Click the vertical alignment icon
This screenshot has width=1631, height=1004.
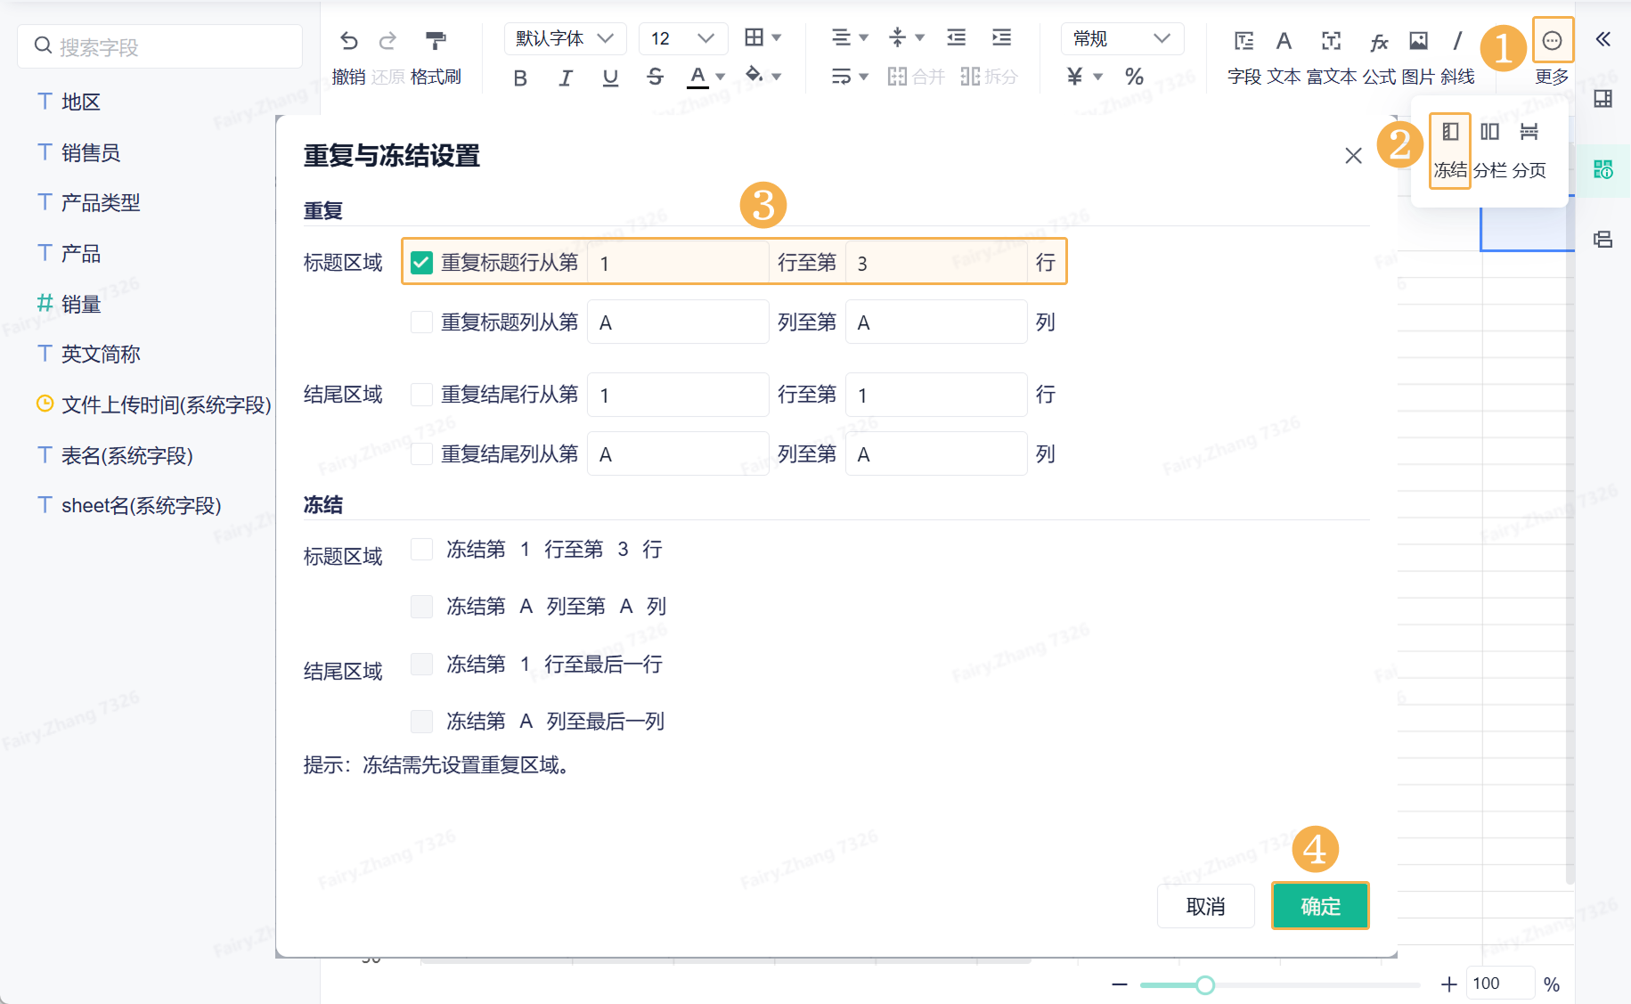[x=897, y=37]
